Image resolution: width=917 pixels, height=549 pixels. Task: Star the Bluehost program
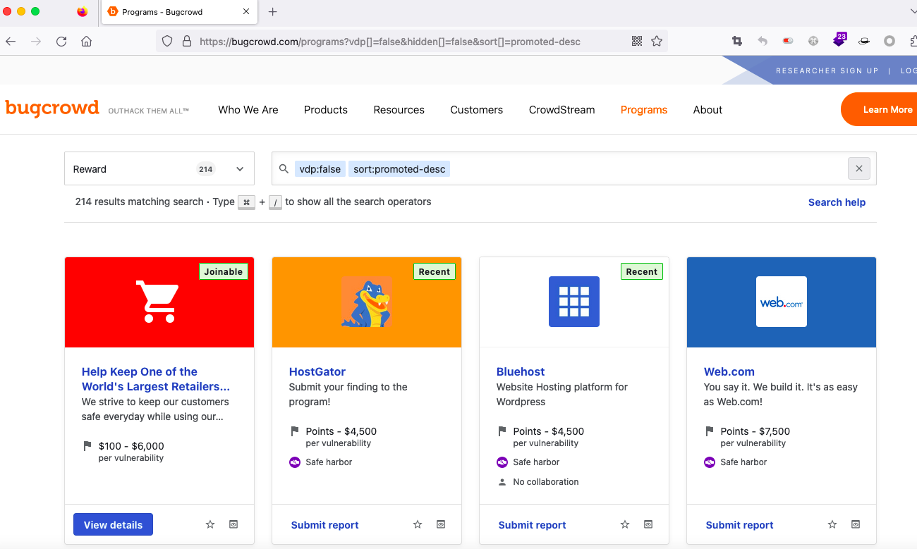tap(625, 524)
